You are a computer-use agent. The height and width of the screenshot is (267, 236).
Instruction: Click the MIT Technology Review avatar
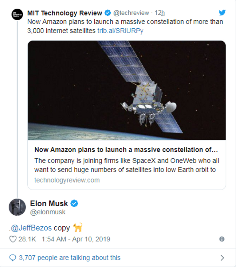tap(17, 14)
